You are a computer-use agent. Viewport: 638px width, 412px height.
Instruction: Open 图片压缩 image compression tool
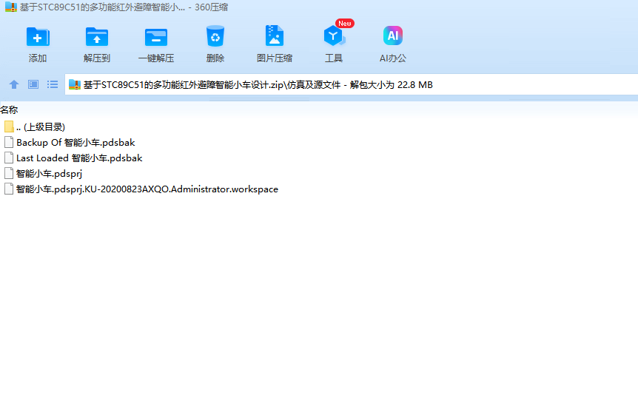[x=275, y=44]
